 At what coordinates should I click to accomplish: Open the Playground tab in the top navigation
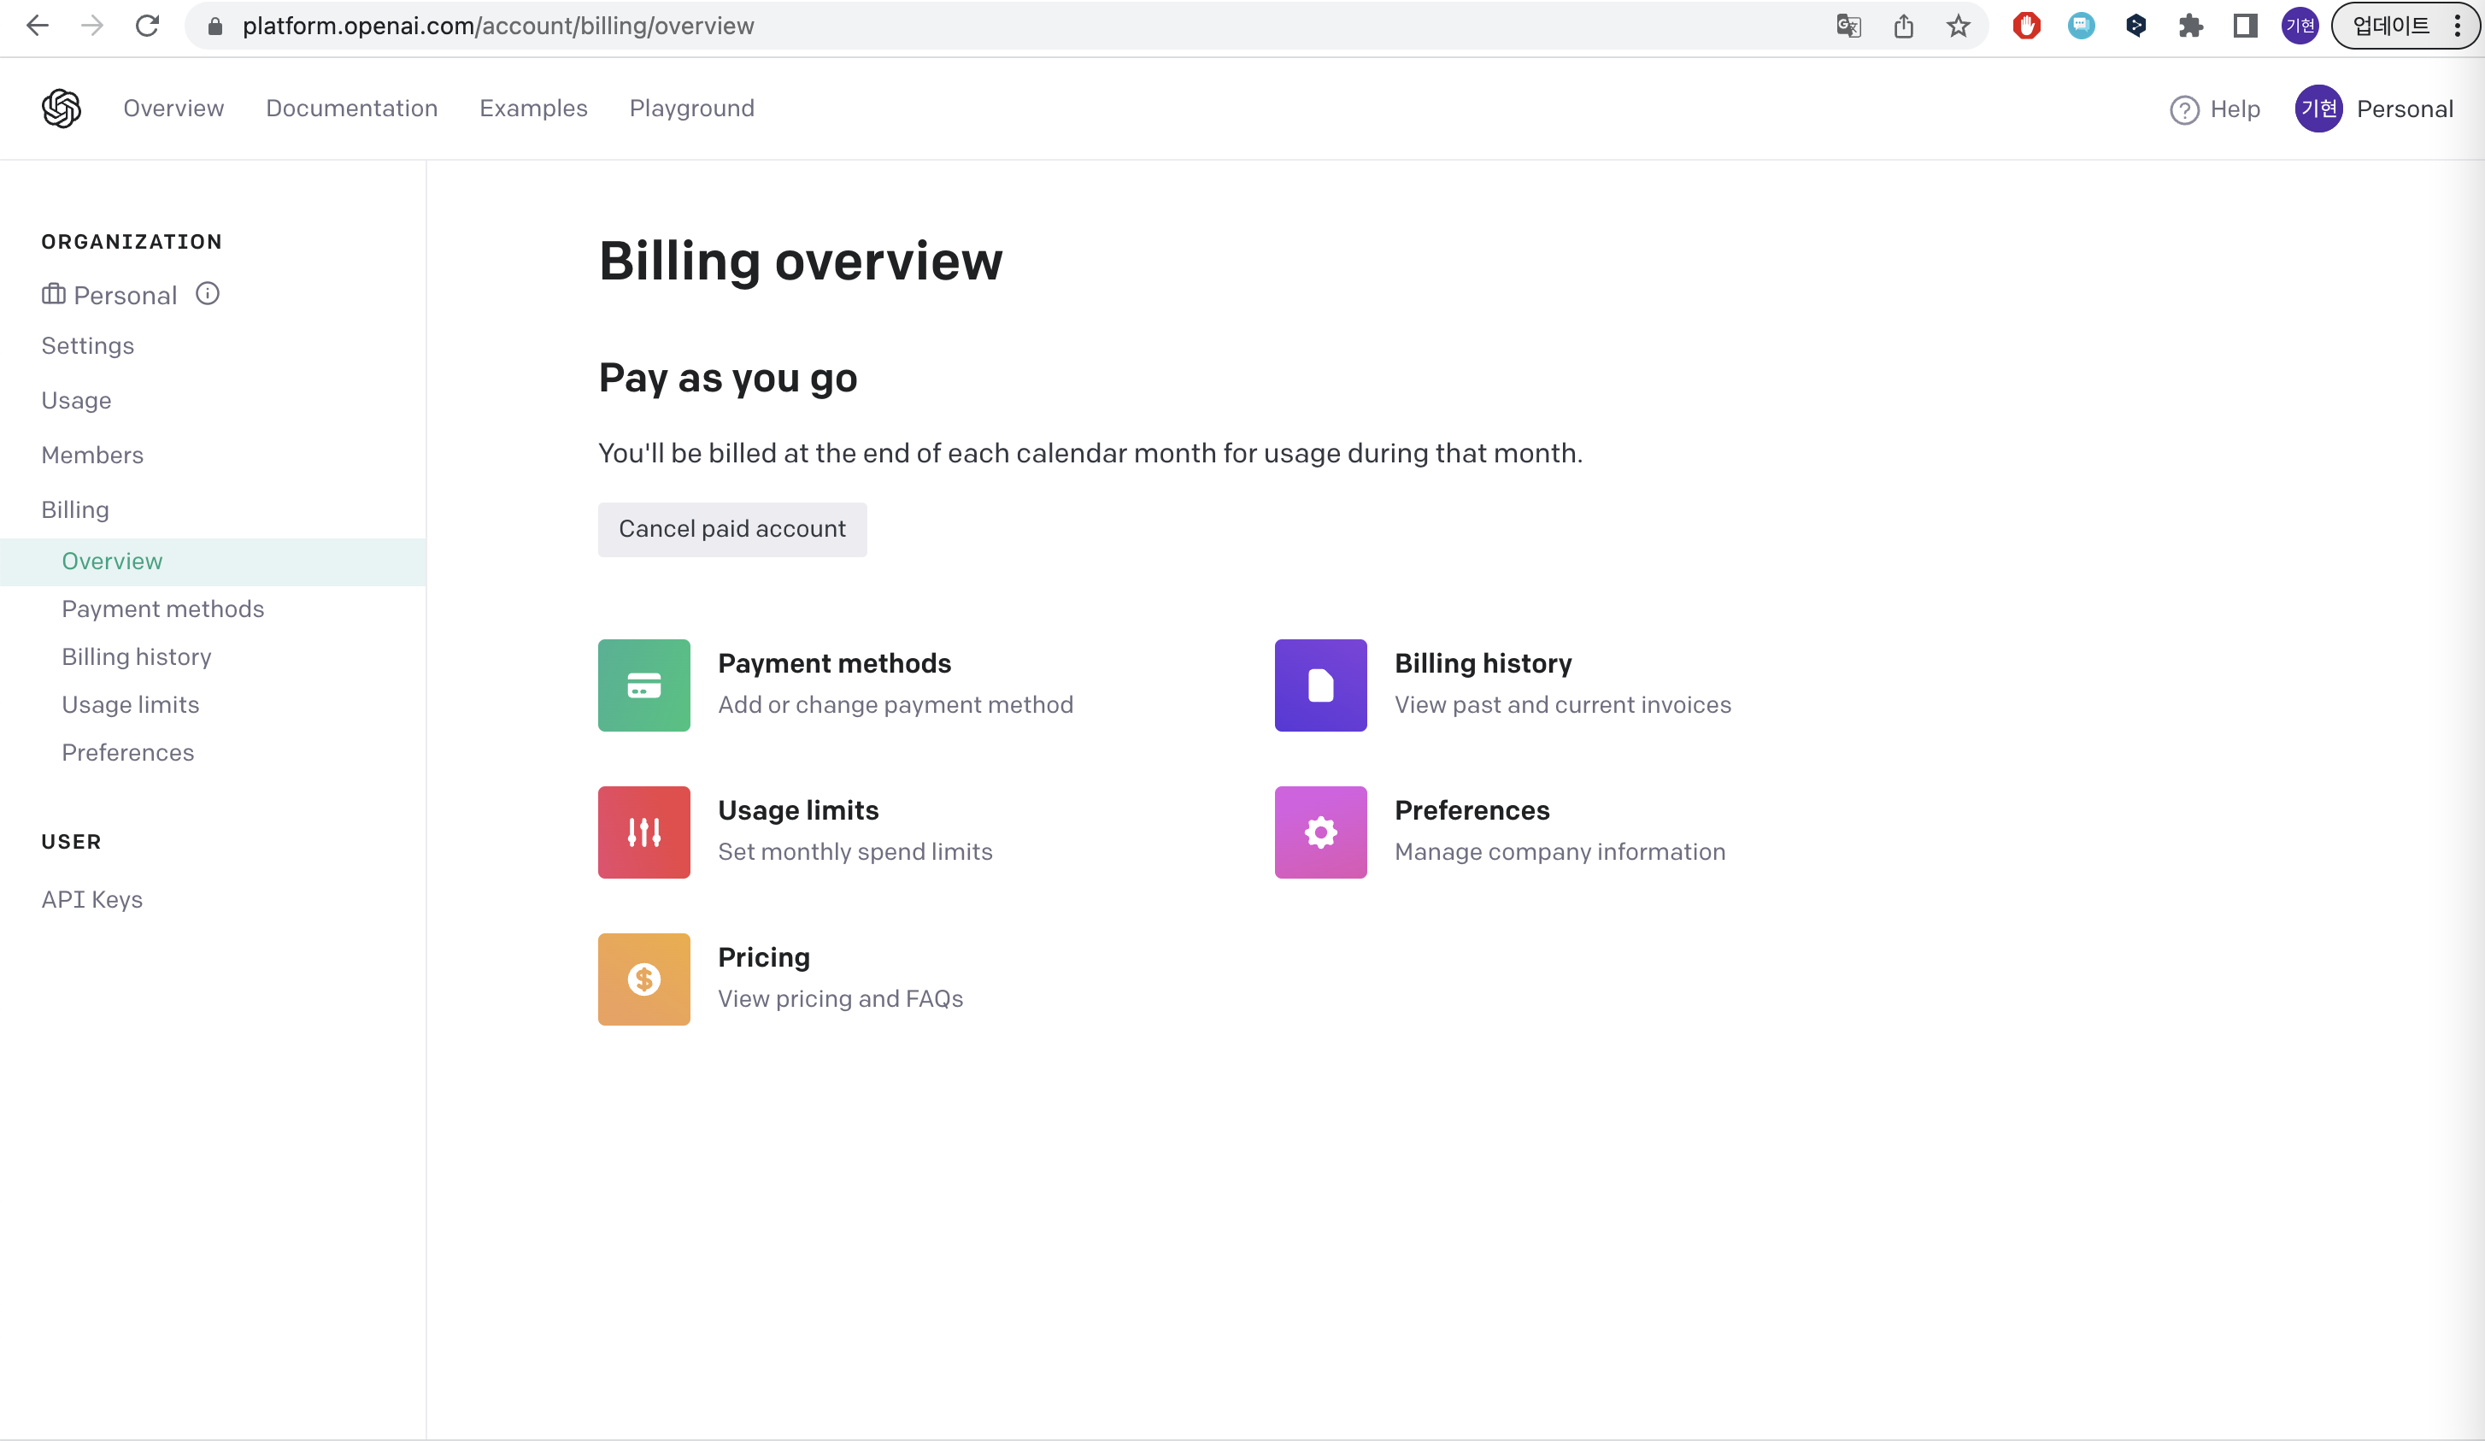(x=691, y=109)
